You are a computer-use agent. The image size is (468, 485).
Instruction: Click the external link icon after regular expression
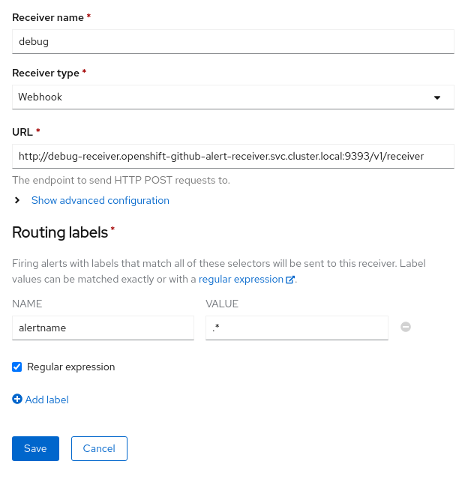pos(290,280)
